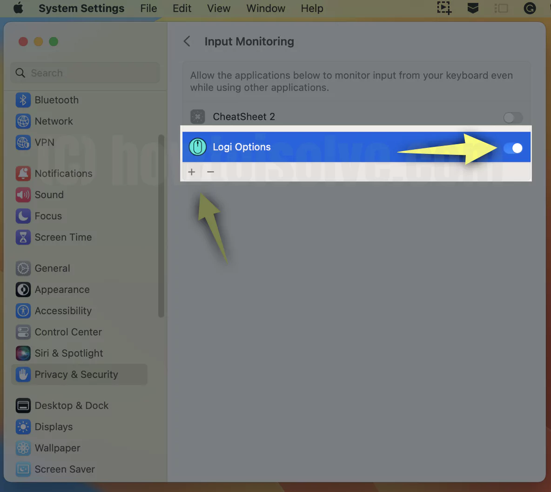Zoom the window with the green button
This screenshot has width=551, height=492.
pos(54,42)
